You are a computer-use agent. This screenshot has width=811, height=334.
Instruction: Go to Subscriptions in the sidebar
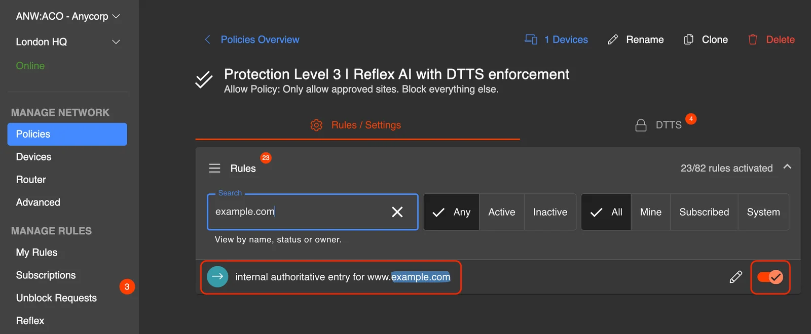(67, 275)
